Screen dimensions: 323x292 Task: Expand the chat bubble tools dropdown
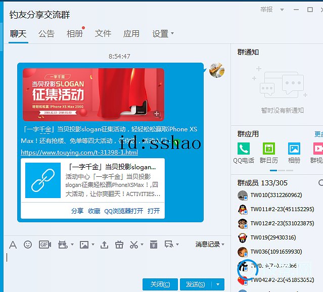(x=177, y=245)
